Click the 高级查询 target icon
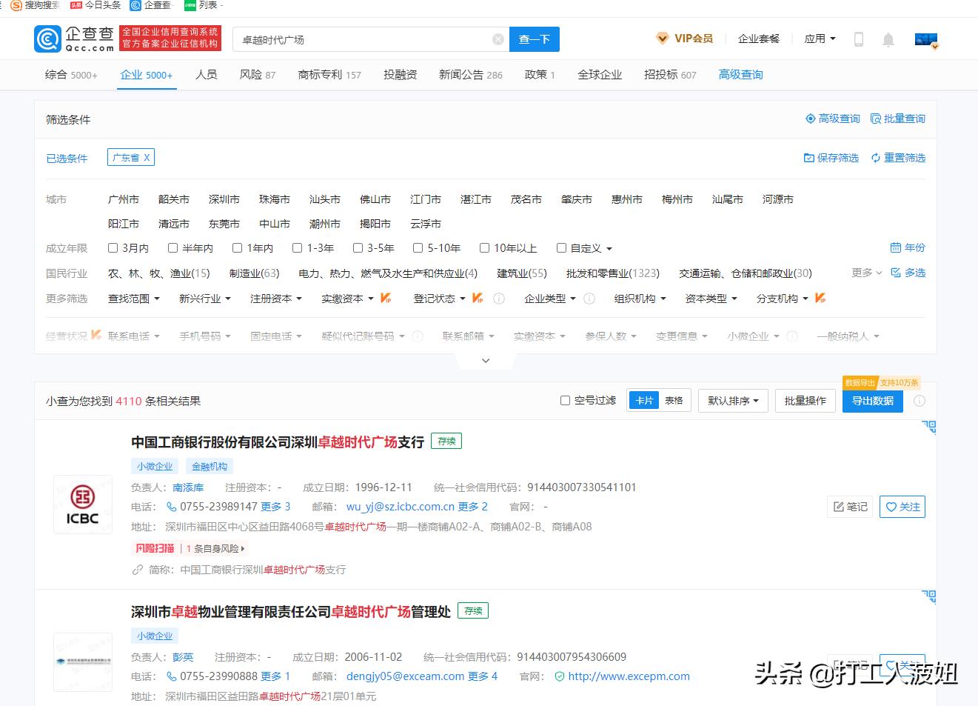Screen dimensions: 978x706 tap(811, 118)
